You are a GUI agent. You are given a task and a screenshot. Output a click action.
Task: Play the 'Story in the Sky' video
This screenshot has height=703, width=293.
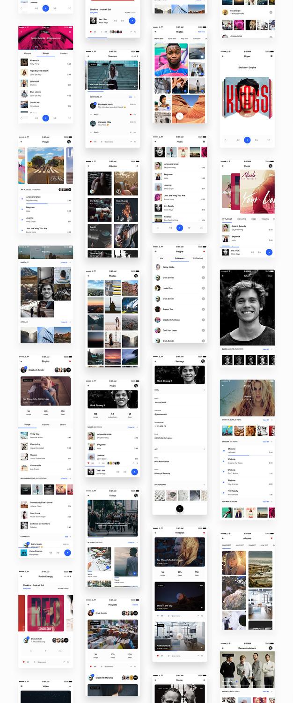click(180, 596)
